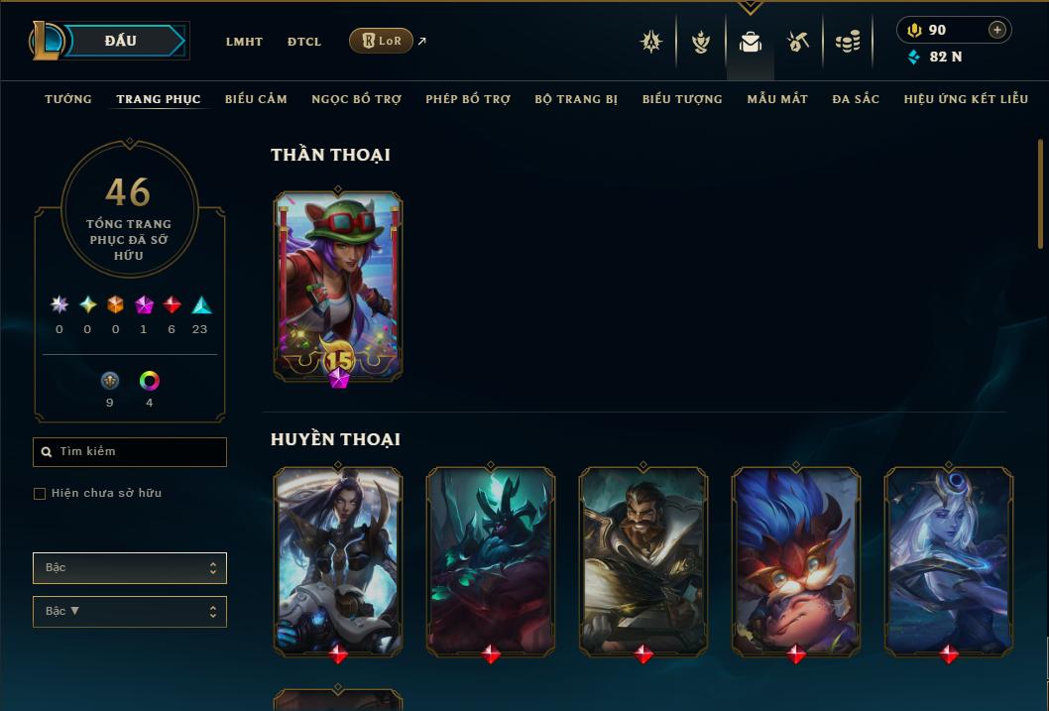Expand the 'Bậc ▼' sort dropdown
Image resolution: width=1049 pixels, height=711 pixels.
coord(130,611)
